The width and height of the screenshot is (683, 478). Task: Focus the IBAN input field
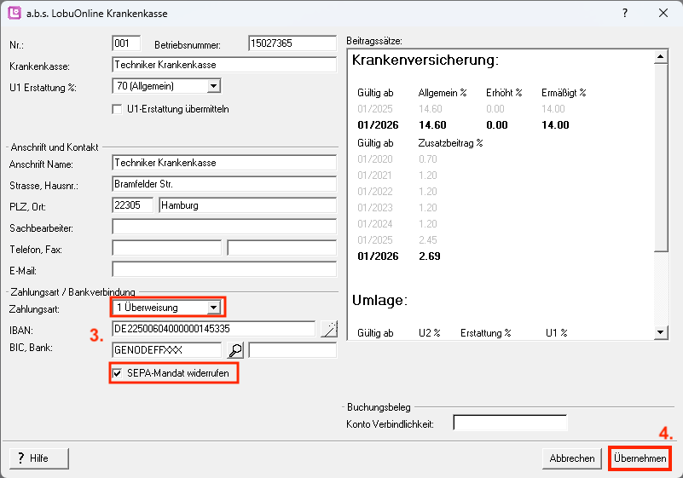coord(213,329)
